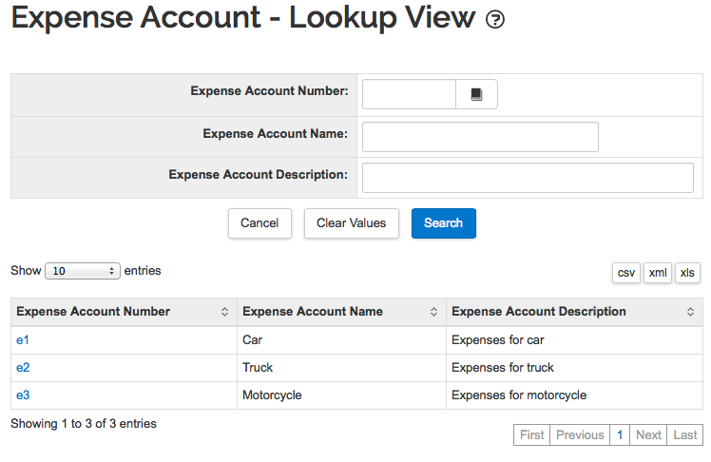Image resolution: width=711 pixels, height=462 pixels.
Task: Open expense account e2 link
Action: tap(23, 368)
